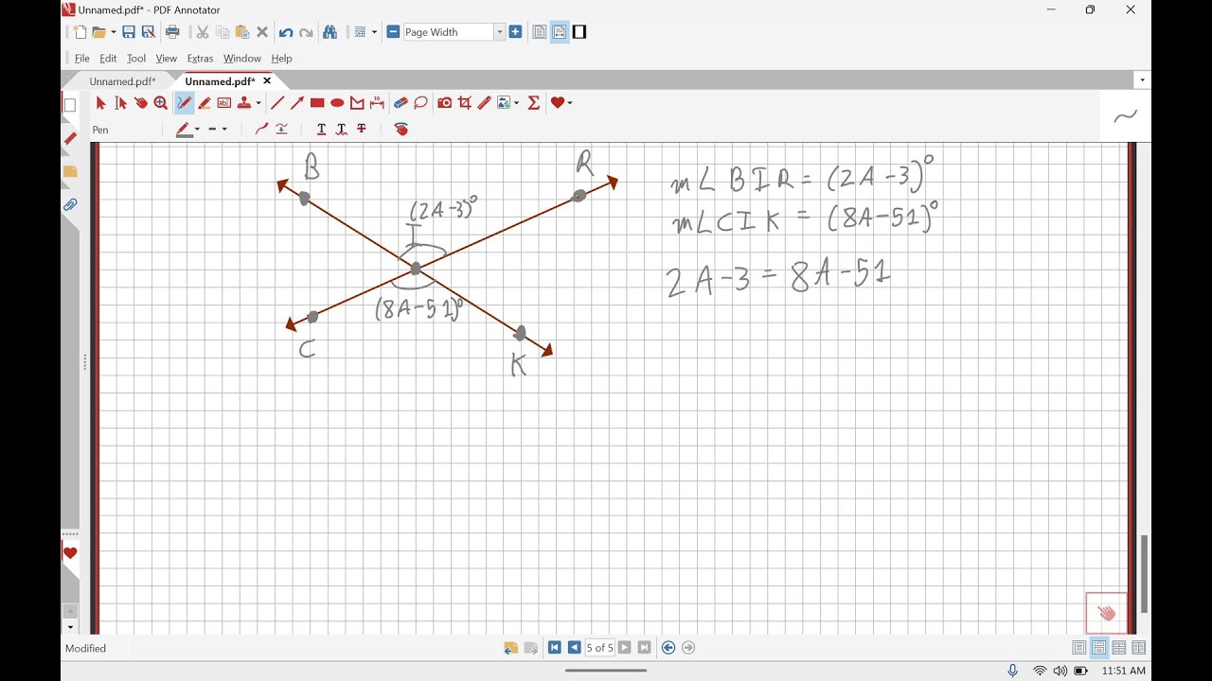Expand the open-file recent list arrow
Viewport: 1212px width, 681px height.
113,32
